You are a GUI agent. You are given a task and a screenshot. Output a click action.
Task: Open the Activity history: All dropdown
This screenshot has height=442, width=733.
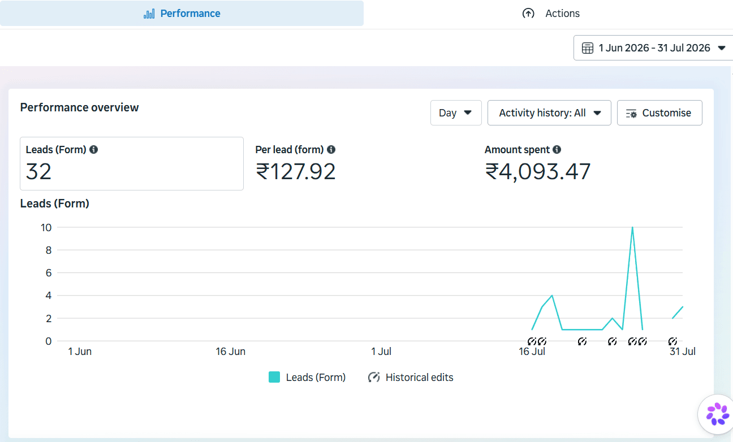click(549, 112)
